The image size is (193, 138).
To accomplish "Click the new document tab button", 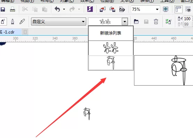I will [25, 32].
